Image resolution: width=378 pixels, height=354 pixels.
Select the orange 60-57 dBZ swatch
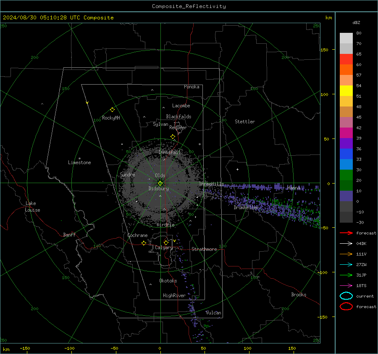click(x=346, y=70)
